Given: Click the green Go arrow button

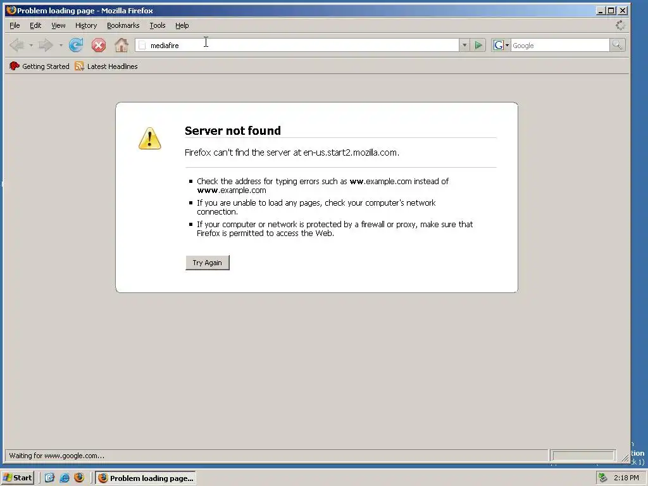Looking at the screenshot, I should click(x=478, y=46).
